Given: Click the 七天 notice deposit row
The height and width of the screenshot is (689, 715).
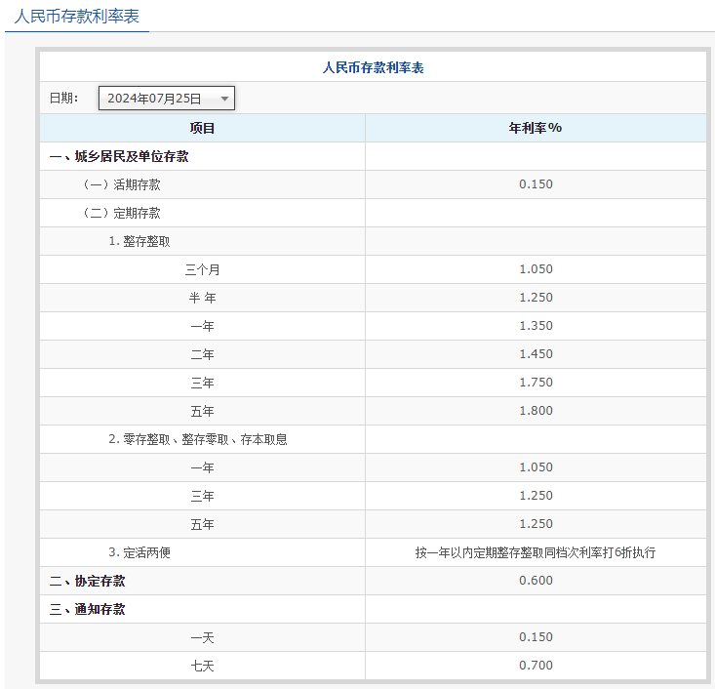Looking at the screenshot, I should 202,666.
